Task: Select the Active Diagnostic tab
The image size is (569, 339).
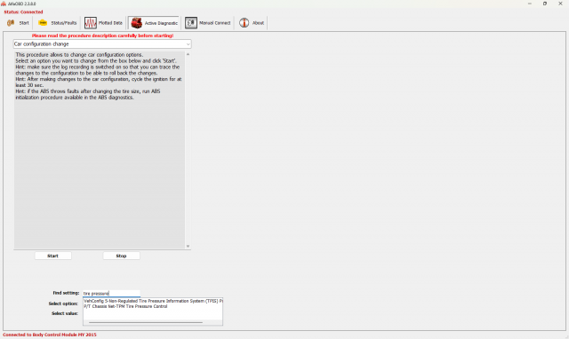Action: click(154, 23)
